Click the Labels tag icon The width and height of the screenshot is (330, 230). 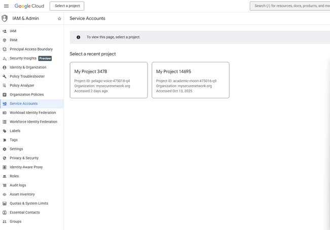coord(5,131)
